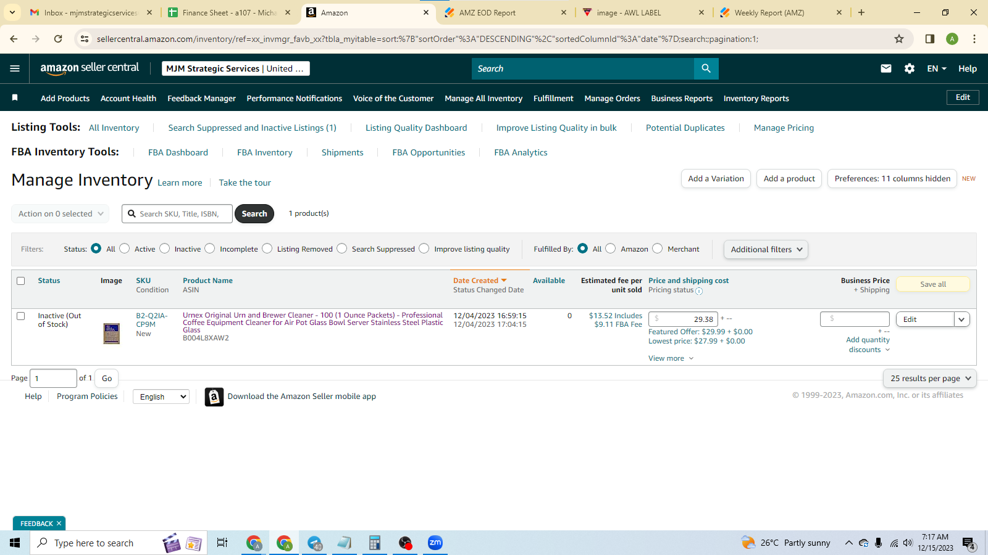Change the 25 results per page dropdown
988x555 pixels.
930,379
